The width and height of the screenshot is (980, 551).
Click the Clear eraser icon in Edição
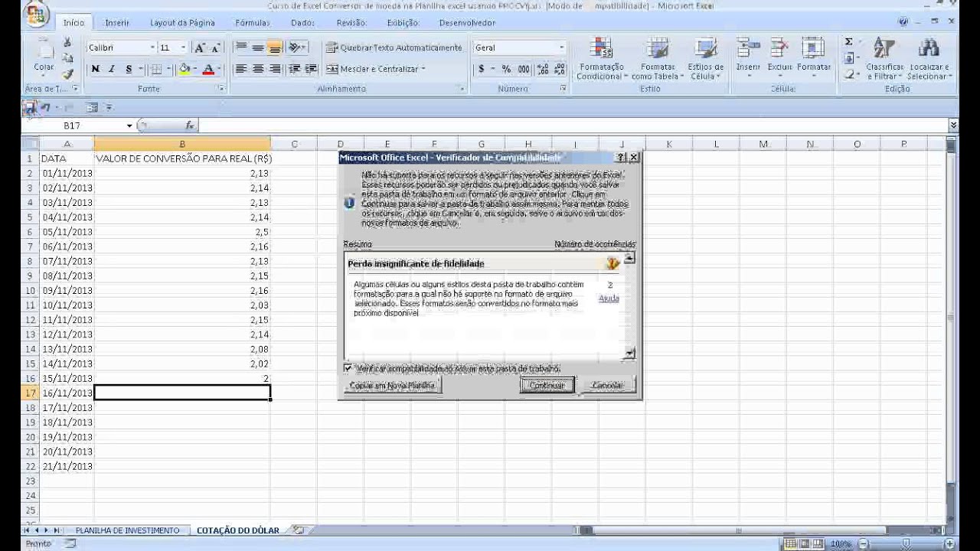[850, 74]
